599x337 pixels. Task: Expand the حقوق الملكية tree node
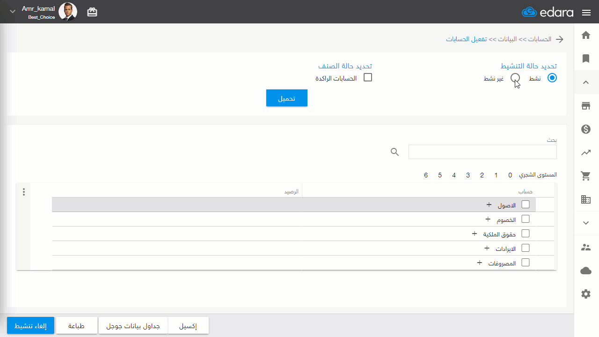pyautogui.click(x=475, y=234)
